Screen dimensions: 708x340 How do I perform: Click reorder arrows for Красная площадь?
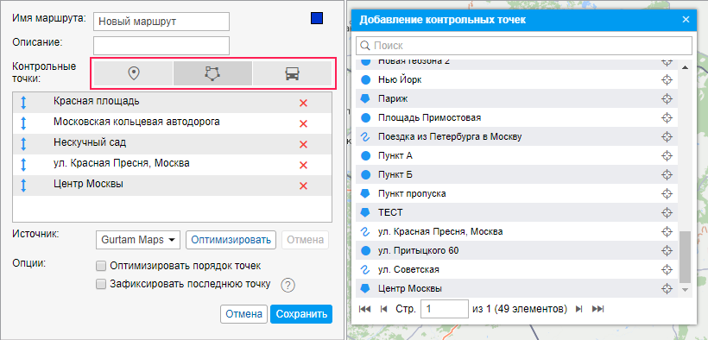pos(23,103)
